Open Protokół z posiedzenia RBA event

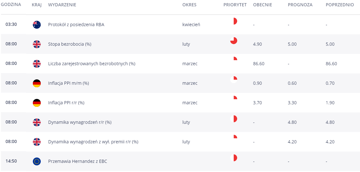click(x=76, y=25)
